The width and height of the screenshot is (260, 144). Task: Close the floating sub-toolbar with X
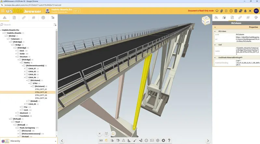100,133
